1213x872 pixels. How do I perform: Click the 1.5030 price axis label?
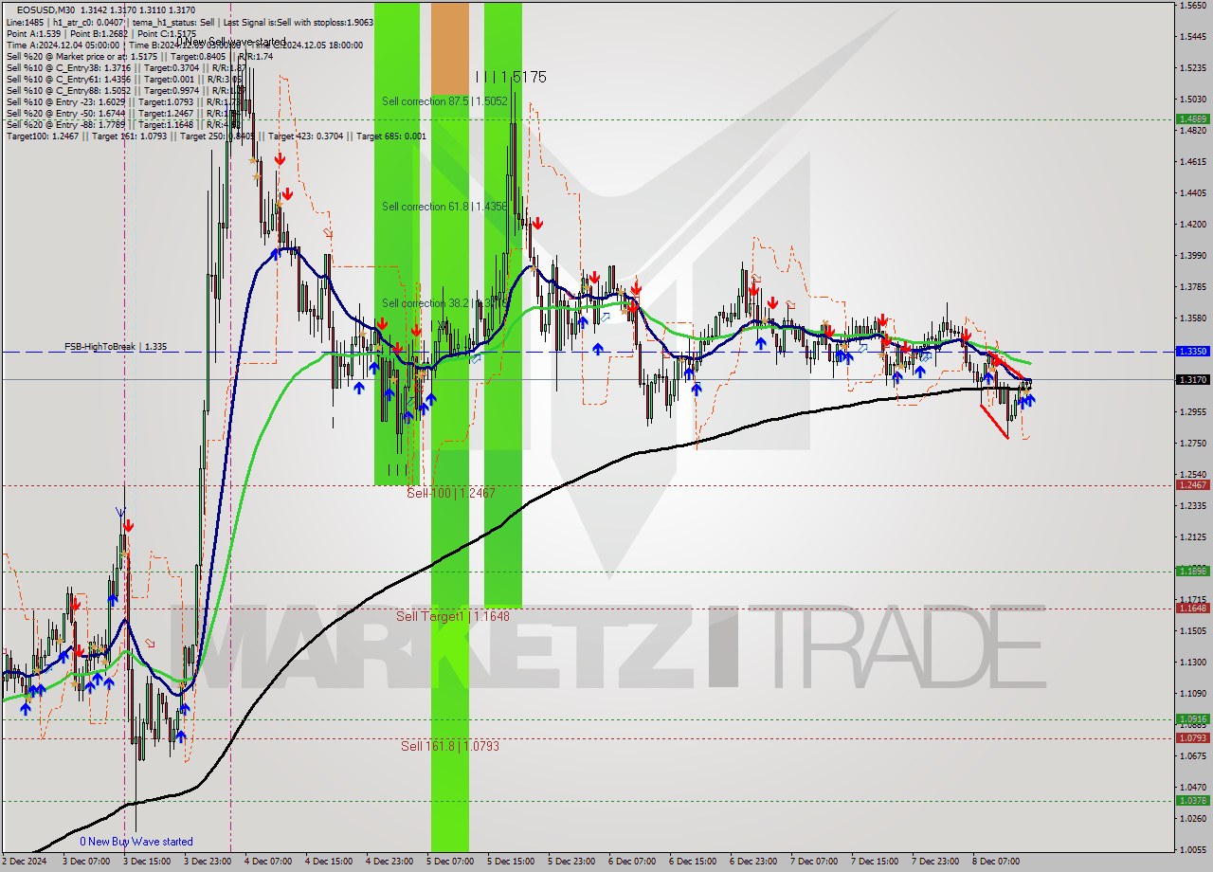(1192, 99)
